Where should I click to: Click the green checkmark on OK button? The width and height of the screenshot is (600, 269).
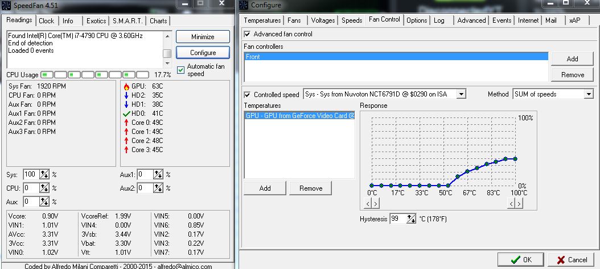tap(515, 260)
